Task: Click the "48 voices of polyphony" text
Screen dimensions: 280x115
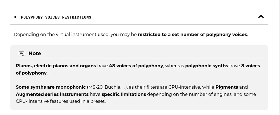Action: pos(136,66)
